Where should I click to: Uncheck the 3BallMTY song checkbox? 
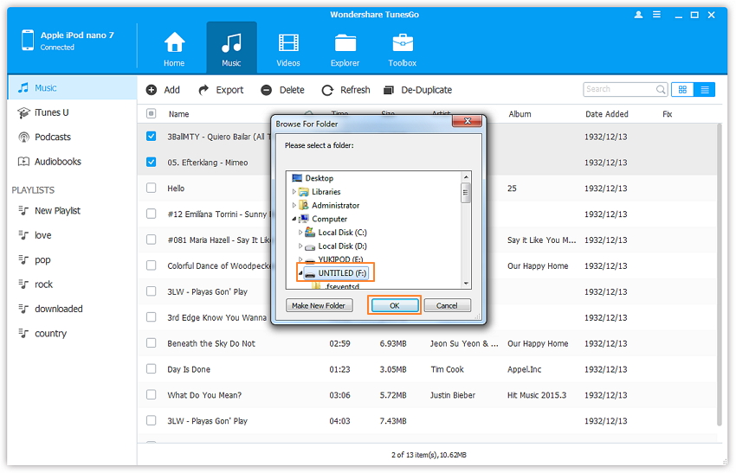(152, 137)
